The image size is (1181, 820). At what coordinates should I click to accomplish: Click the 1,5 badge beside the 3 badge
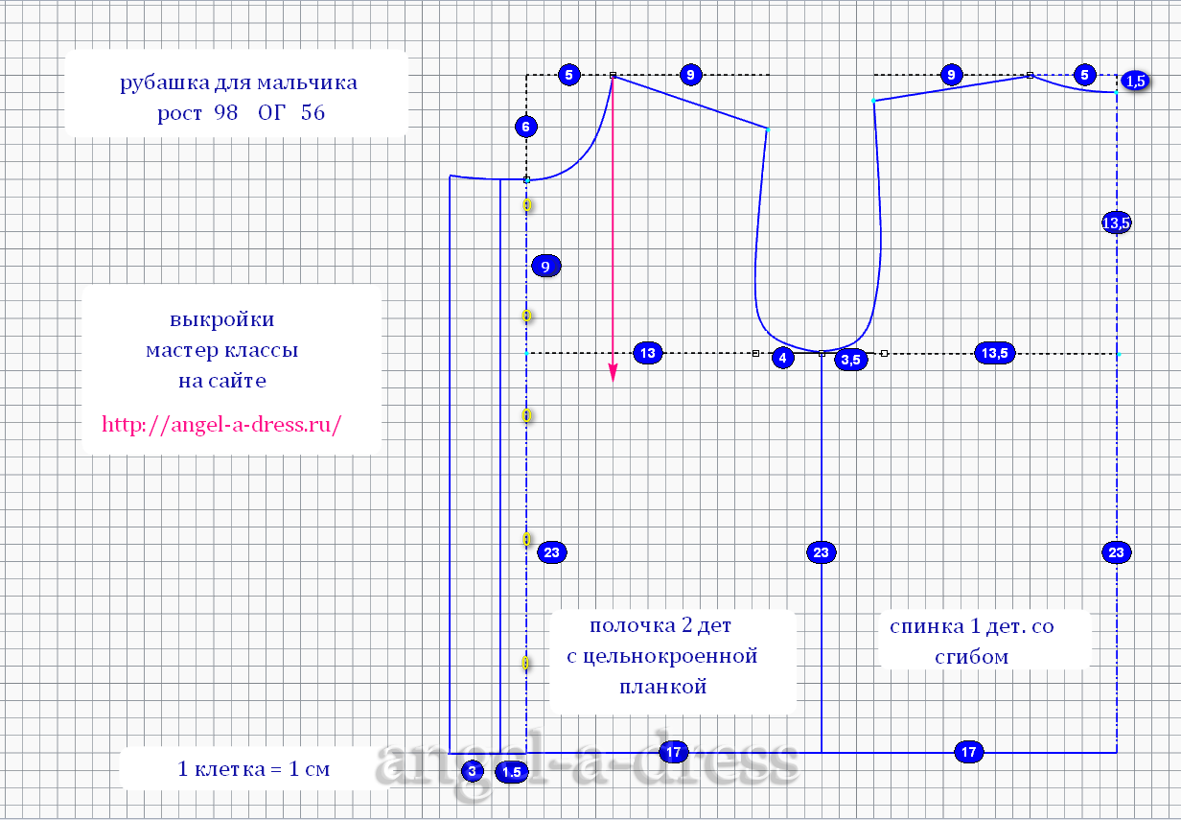click(x=512, y=771)
